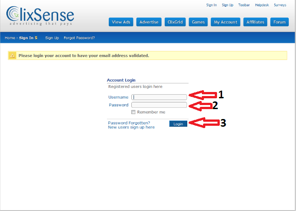Click the top-right Sign Up link
This screenshot has height=211, width=296.
pyautogui.click(x=227, y=5)
